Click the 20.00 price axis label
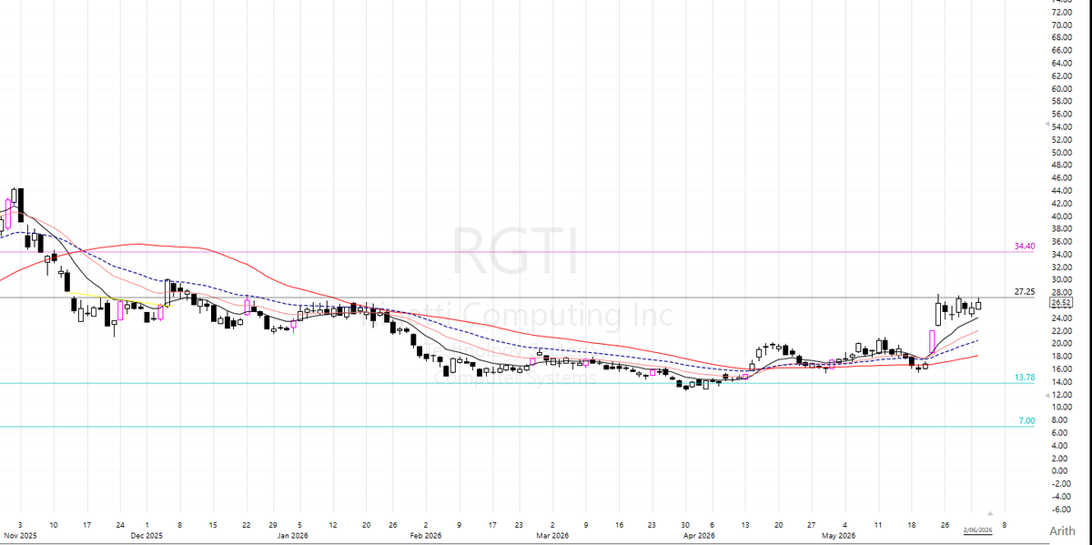Screen dimensions: 1092x545 pyautogui.click(x=1060, y=344)
